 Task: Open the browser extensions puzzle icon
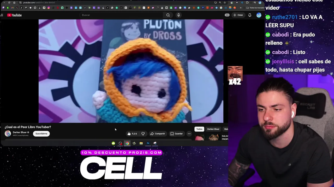click(247, 3)
